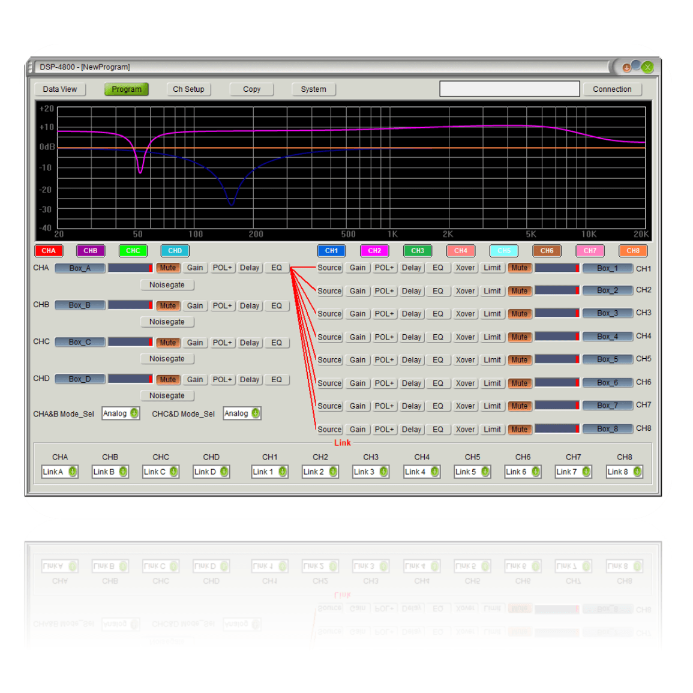Open the Link 4 dropdown under CH4
693x693 pixels.
tap(422, 472)
